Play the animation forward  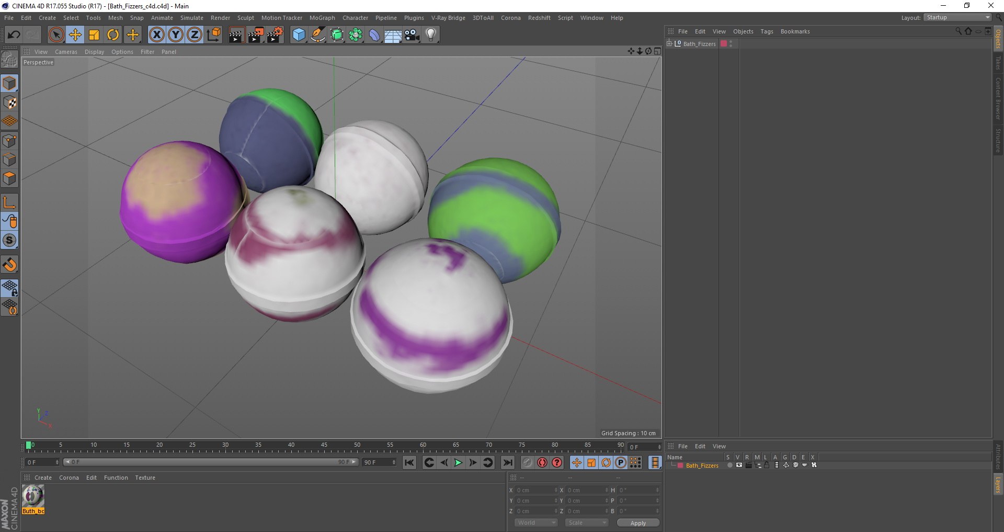(458, 462)
